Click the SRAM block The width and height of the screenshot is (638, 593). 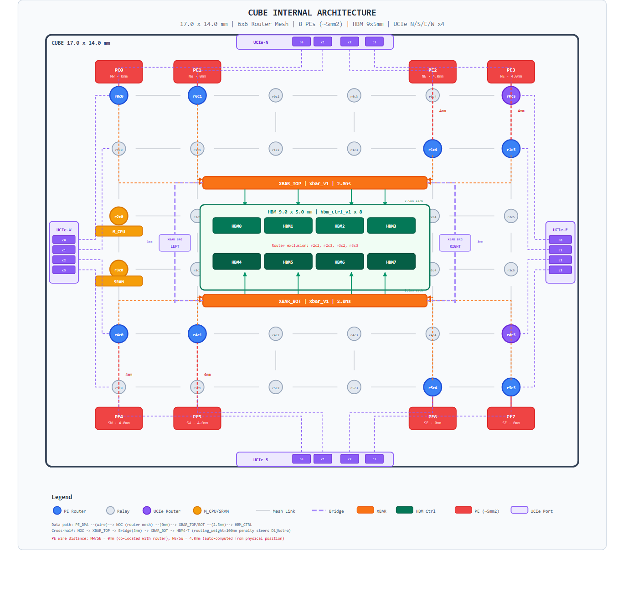tap(119, 281)
